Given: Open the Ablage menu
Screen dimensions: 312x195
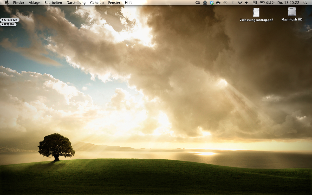Looking at the screenshot, I should pos(34,3).
